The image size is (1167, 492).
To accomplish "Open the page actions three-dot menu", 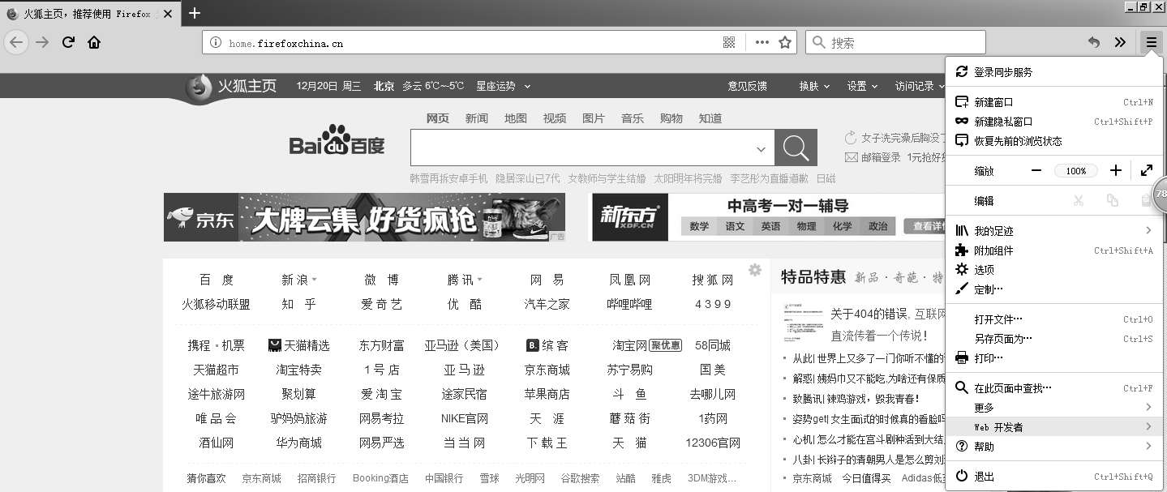I will pyautogui.click(x=762, y=42).
